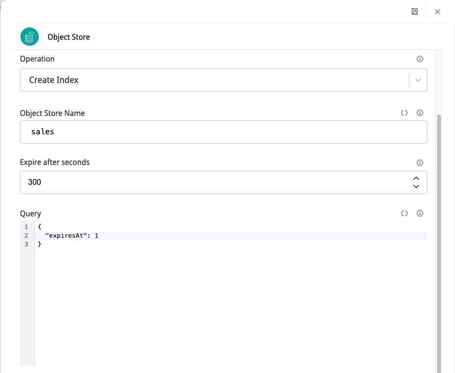Viewport: 455px width, 373px height.
Task: Decrease Expire after seconds with down arrow
Action: (x=416, y=186)
